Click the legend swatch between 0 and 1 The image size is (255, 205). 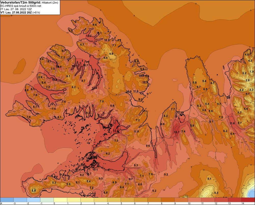(x=60, y=200)
